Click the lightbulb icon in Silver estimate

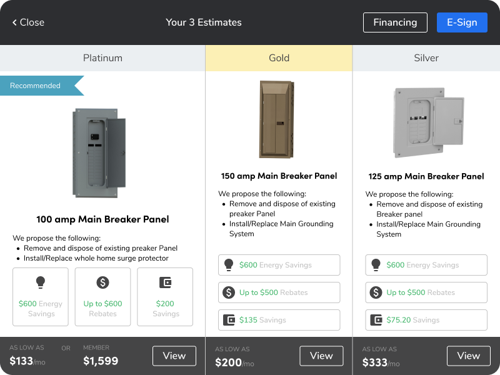click(x=376, y=264)
